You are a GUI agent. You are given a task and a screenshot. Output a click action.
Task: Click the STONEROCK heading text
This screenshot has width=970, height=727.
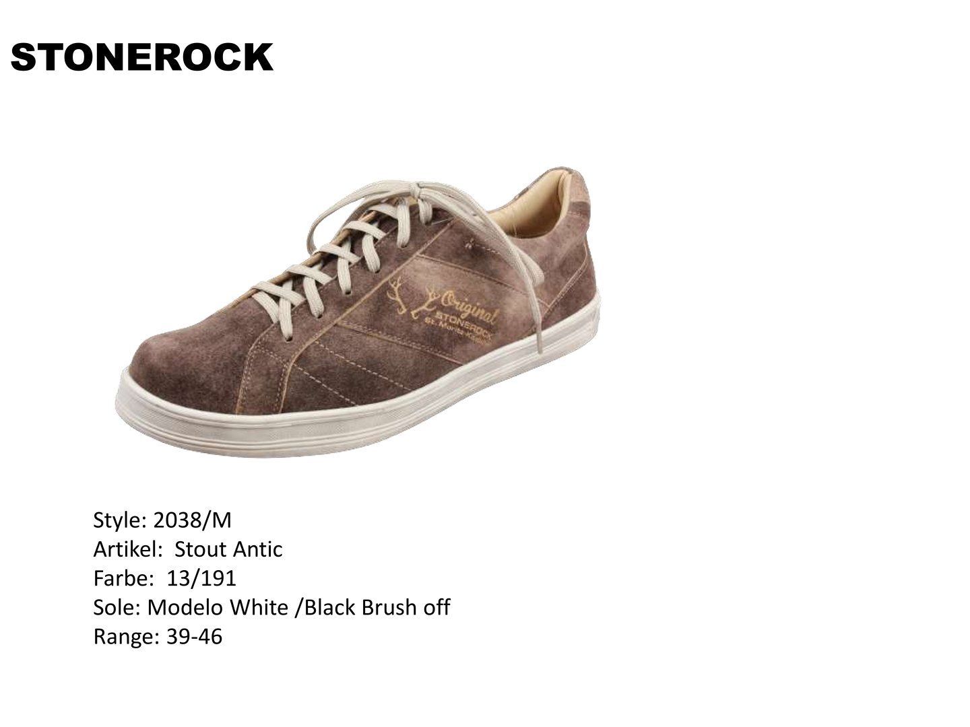tap(141, 57)
